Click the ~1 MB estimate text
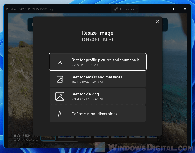Image resolution: width=195 pixels, height=153 pixels. pyautogui.click(x=94, y=65)
